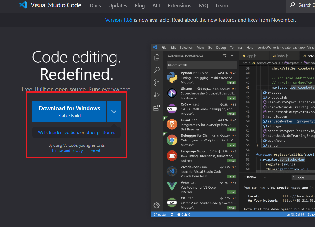Switch to the index.js editor tab

[284, 56]
